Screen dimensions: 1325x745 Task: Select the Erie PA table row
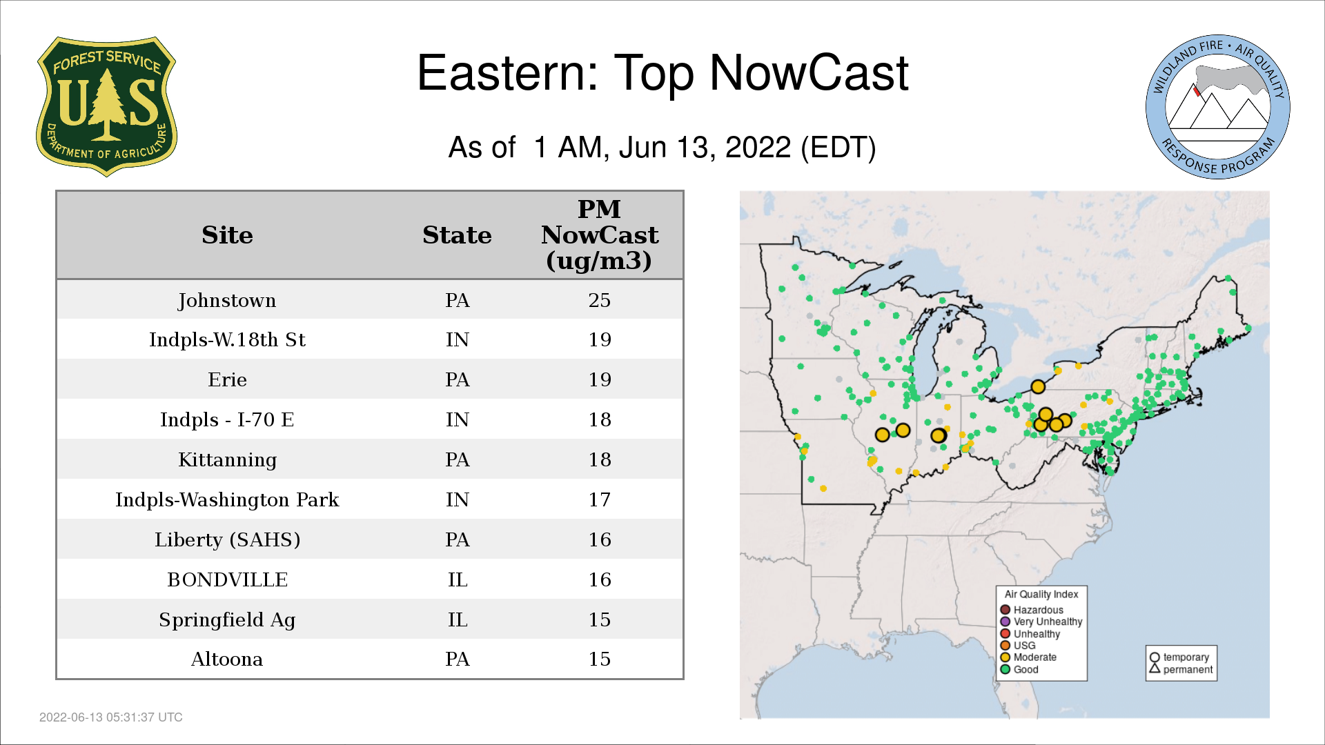click(227, 379)
